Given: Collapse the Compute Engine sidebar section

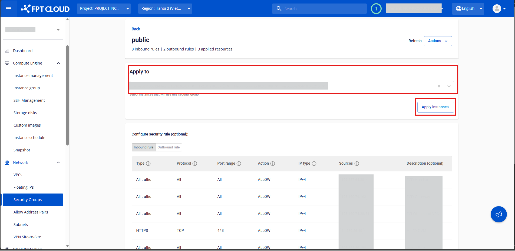Looking at the screenshot, I should tap(58, 63).
